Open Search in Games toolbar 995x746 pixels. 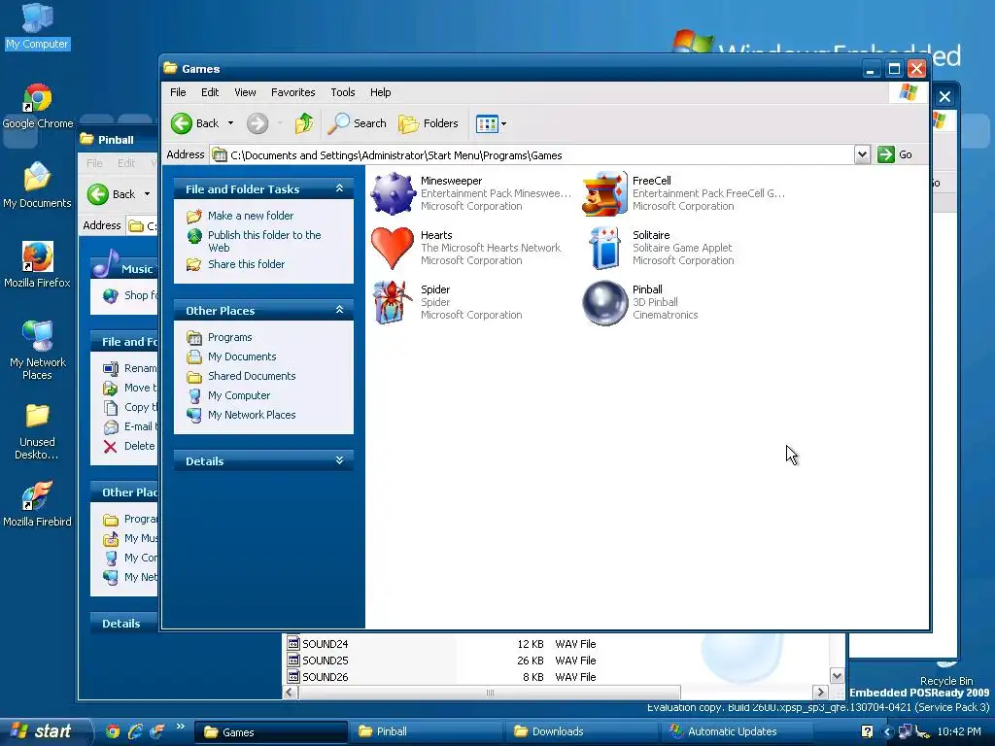(x=358, y=123)
